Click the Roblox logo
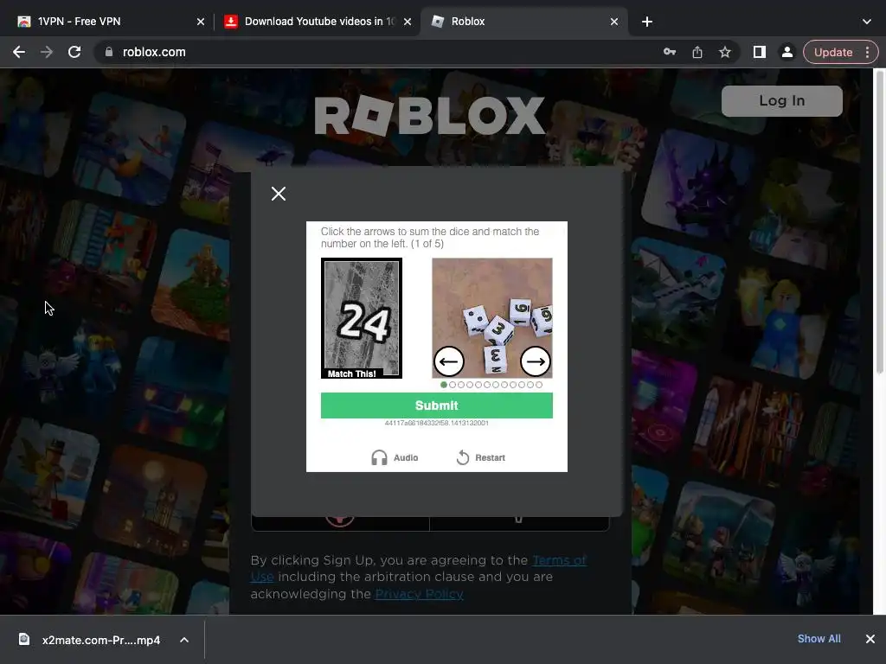 point(429,115)
